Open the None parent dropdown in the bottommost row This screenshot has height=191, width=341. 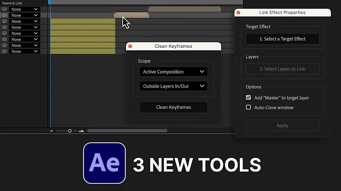(x=25, y=51)
